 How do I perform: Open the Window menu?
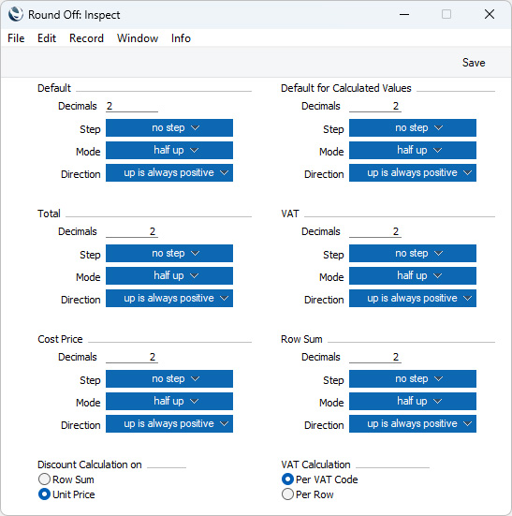click(x=138, y=38)
